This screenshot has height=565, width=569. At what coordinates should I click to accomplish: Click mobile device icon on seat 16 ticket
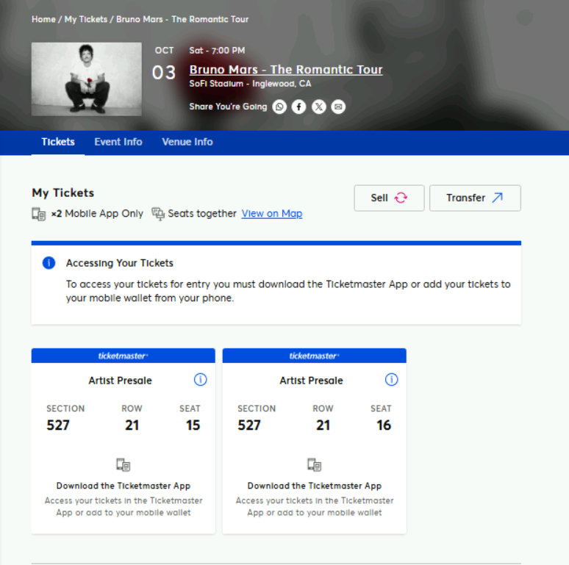pyautogui.click(x=315, y=464)
